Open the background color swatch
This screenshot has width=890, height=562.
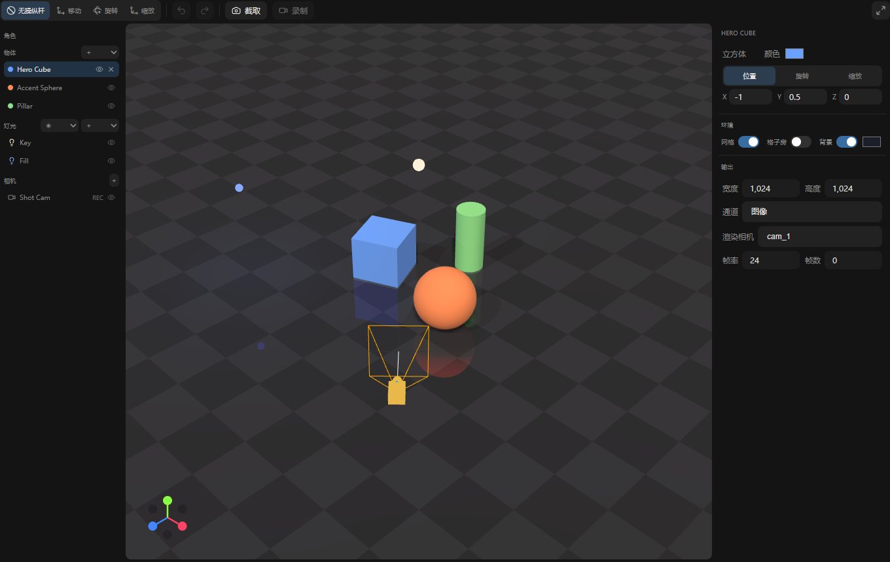(872, 142)
